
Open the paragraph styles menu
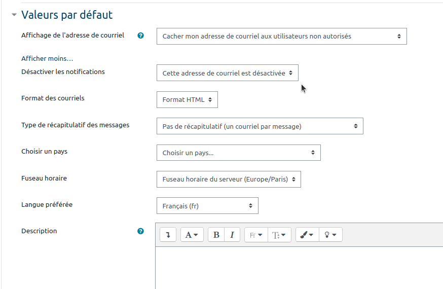coord(192,235)
